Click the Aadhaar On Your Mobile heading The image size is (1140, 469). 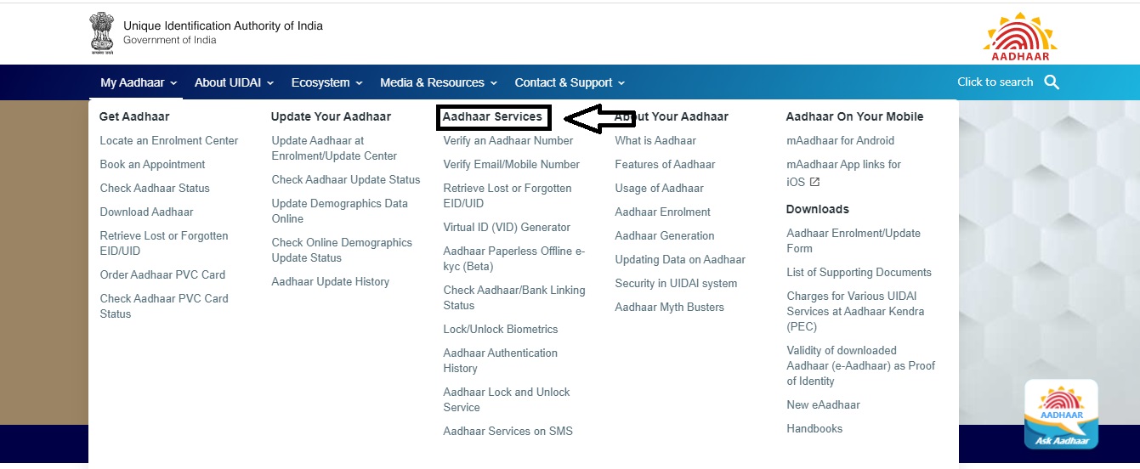(x=854, y=116)
